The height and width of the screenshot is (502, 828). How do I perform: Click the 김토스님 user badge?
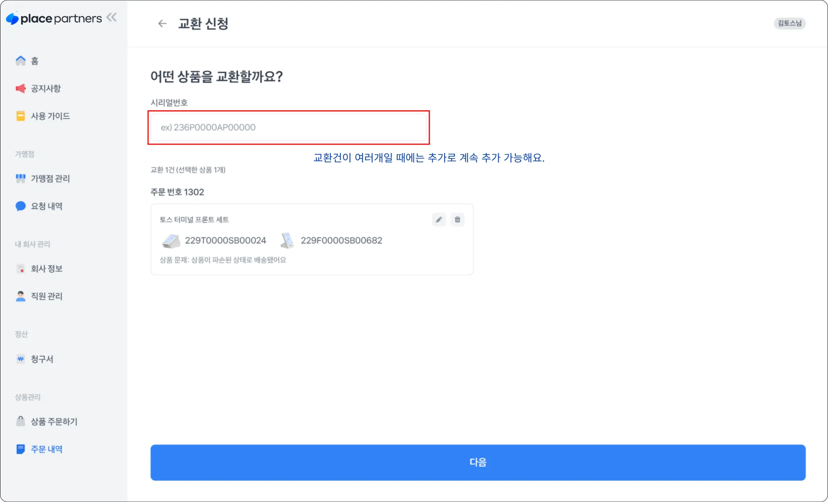[x=789, y=23]
